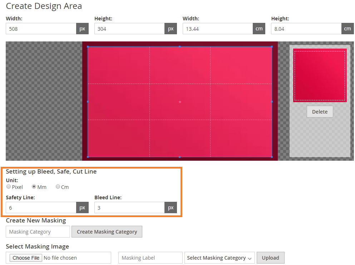Click the Delete button under the preview
This screenshot has height=265, width=355.
pos(320,111)
